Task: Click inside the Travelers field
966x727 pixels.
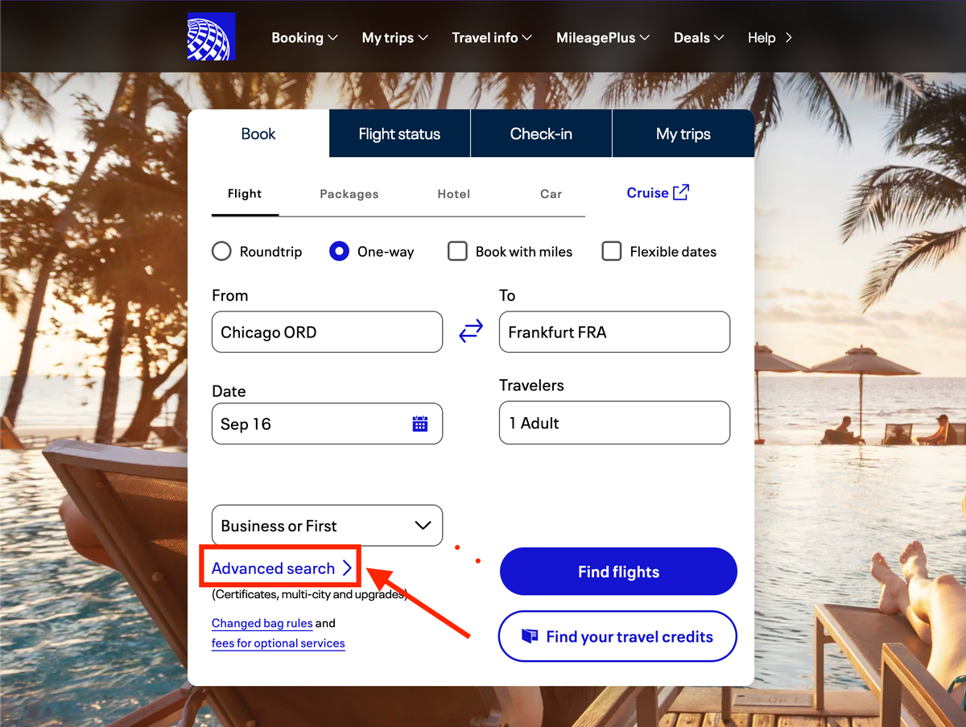Action: (x=613, y=422)
